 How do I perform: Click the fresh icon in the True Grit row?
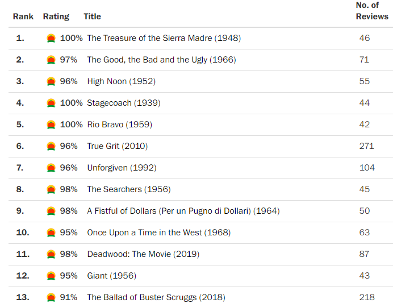point(51,146)
